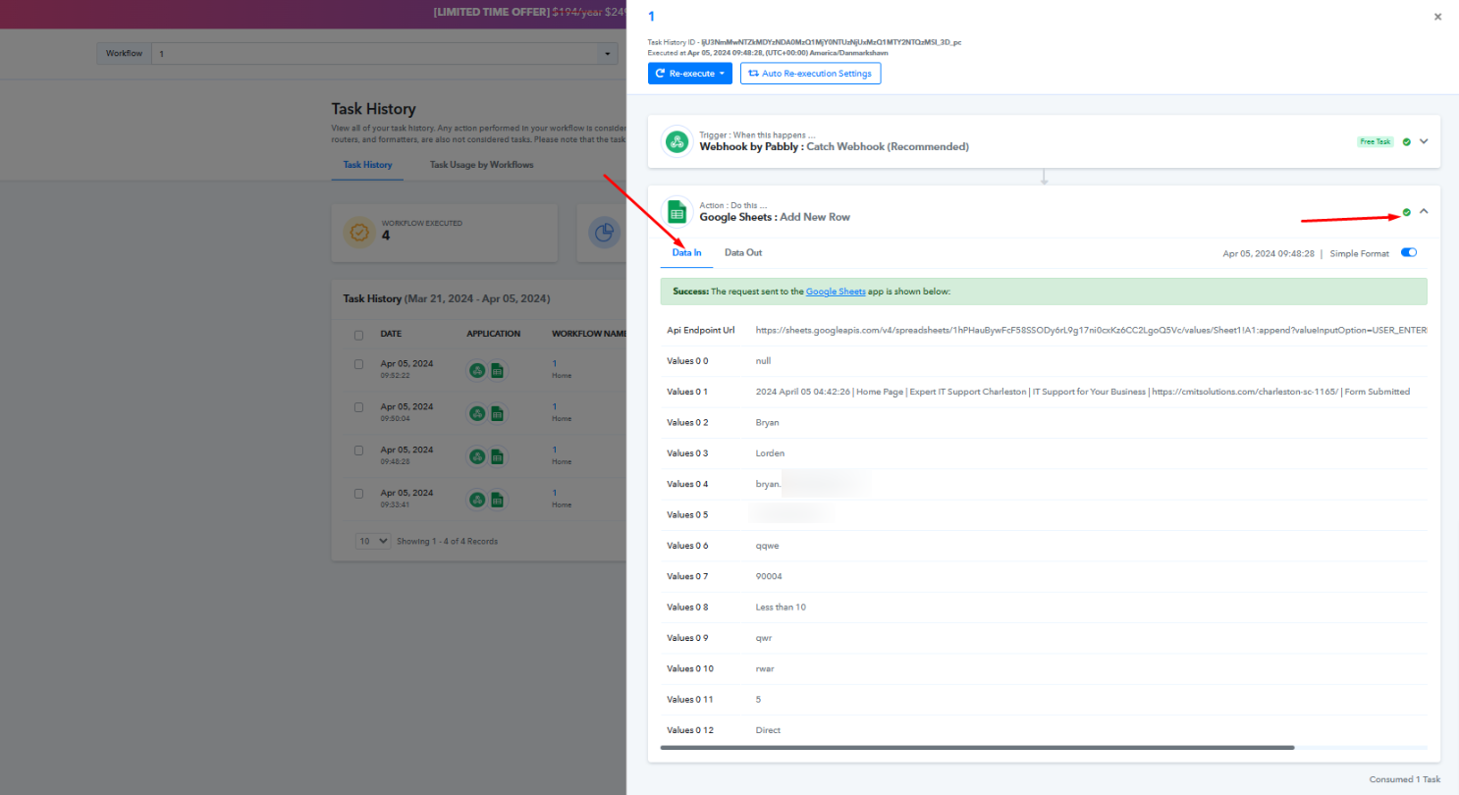Click the 'Consumed 1 Task' text
1459x795 pixels.
coord(1405,779)
